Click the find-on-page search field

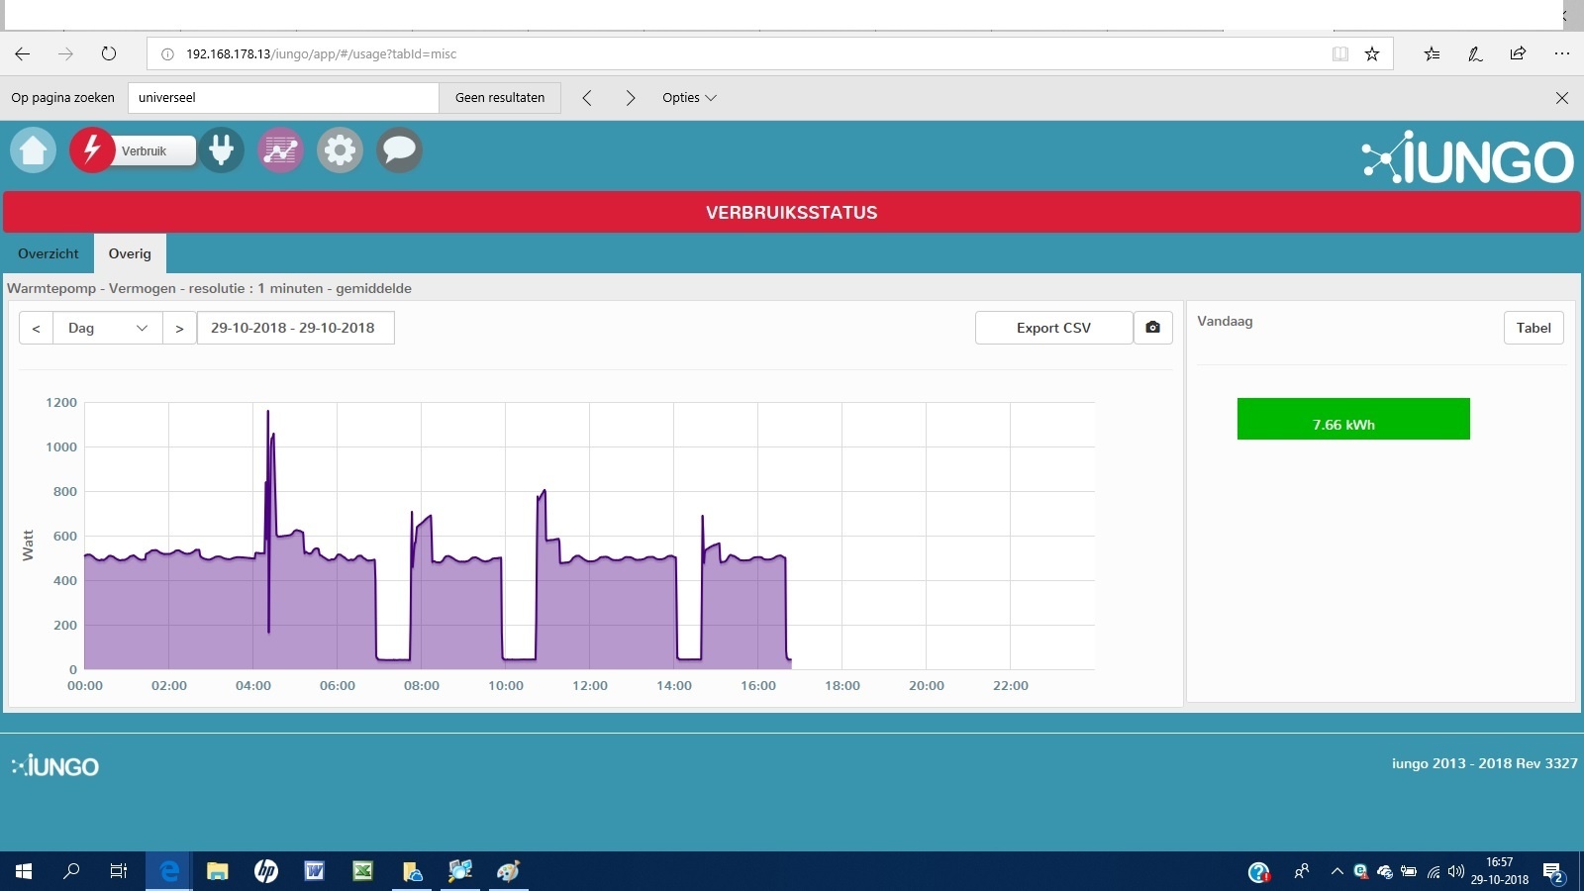(283, 98)
